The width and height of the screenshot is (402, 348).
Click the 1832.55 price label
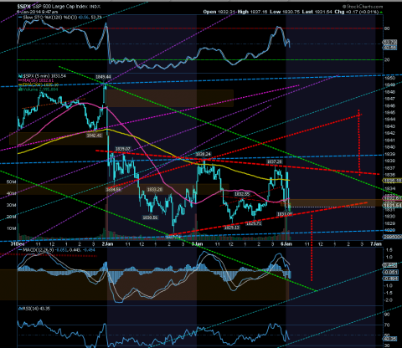point(242,194)
